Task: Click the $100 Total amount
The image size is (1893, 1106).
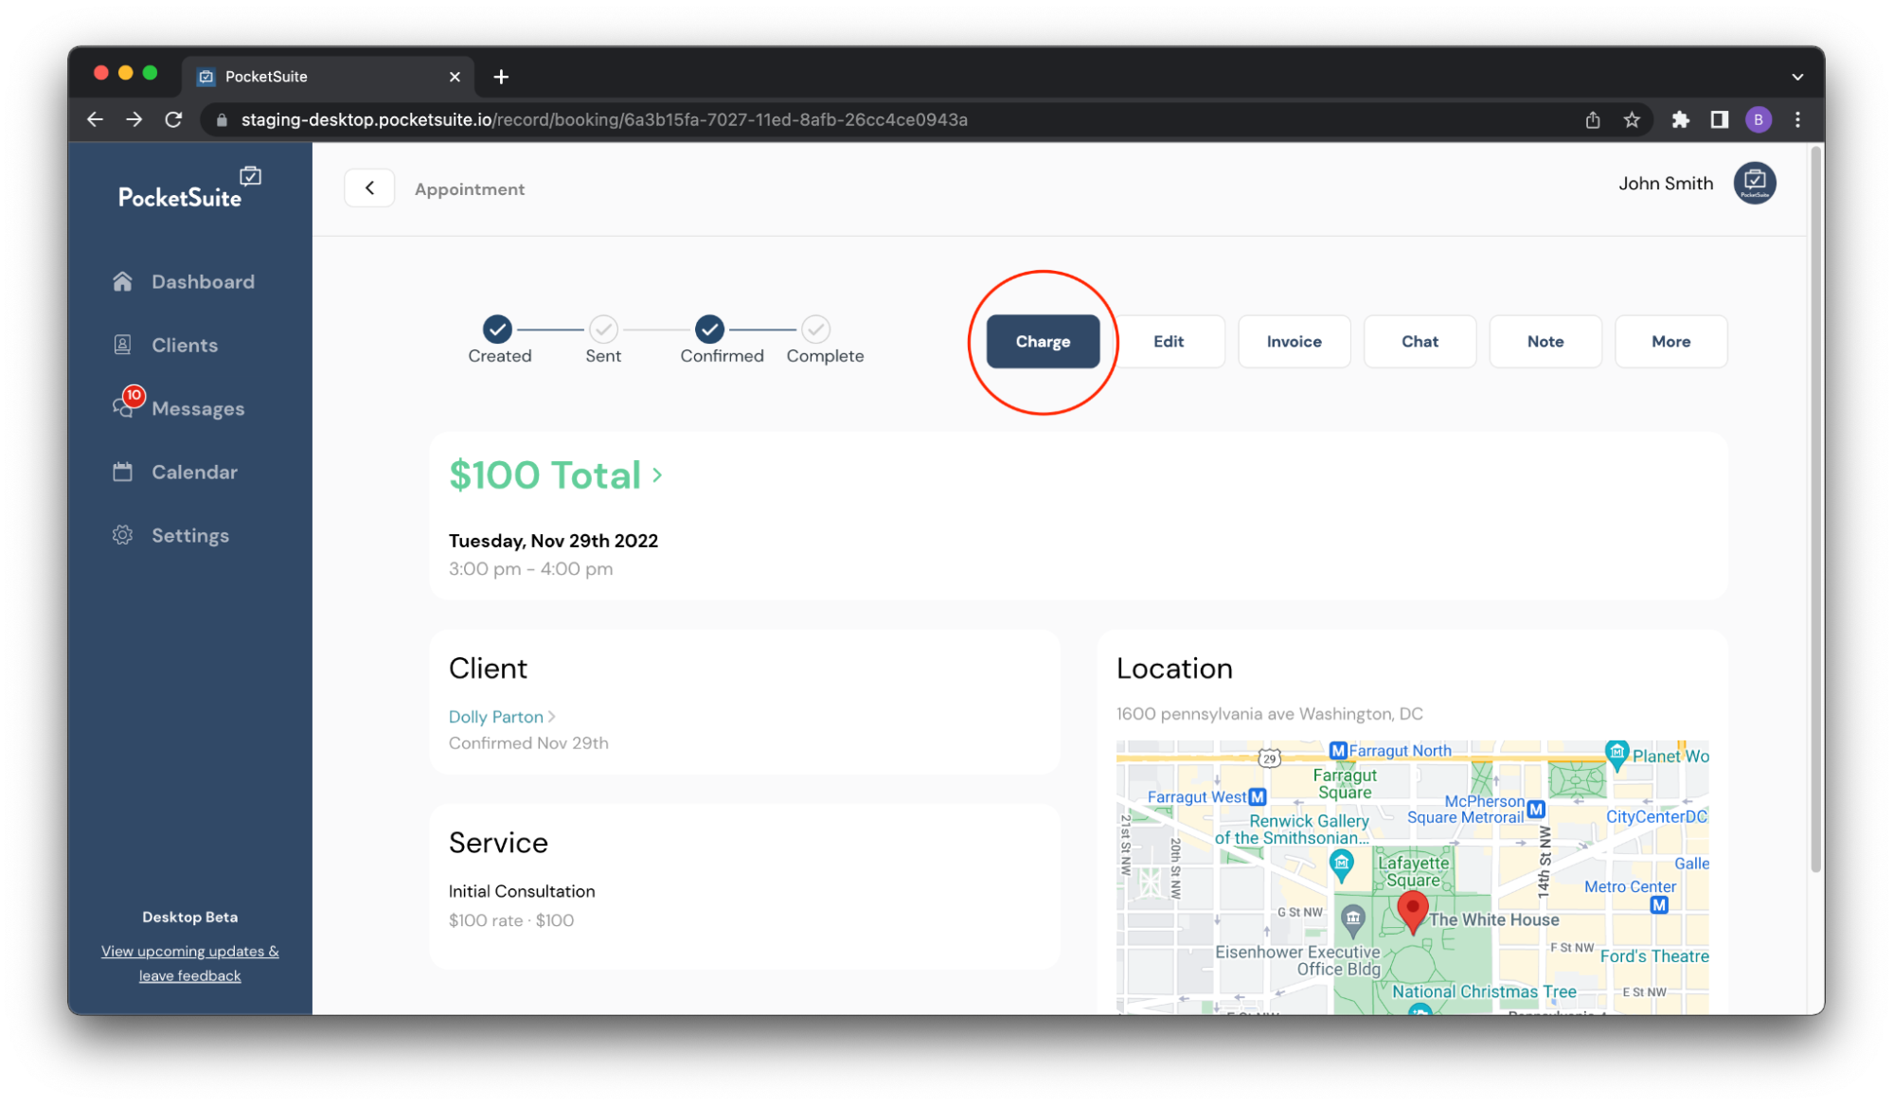Action: [545, 475]
